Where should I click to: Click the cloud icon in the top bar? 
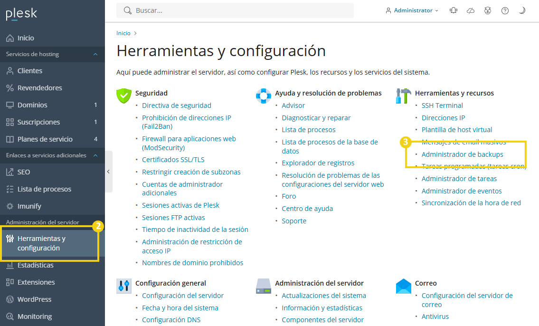coord(471,10)
